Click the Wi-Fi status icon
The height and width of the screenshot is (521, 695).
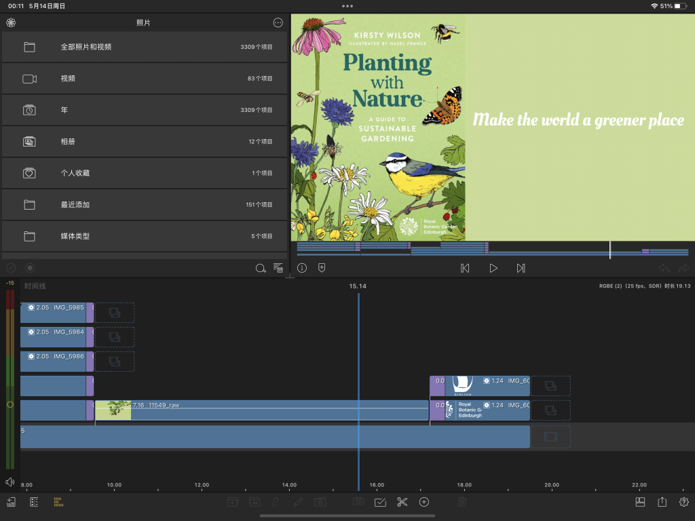(654, 6)
